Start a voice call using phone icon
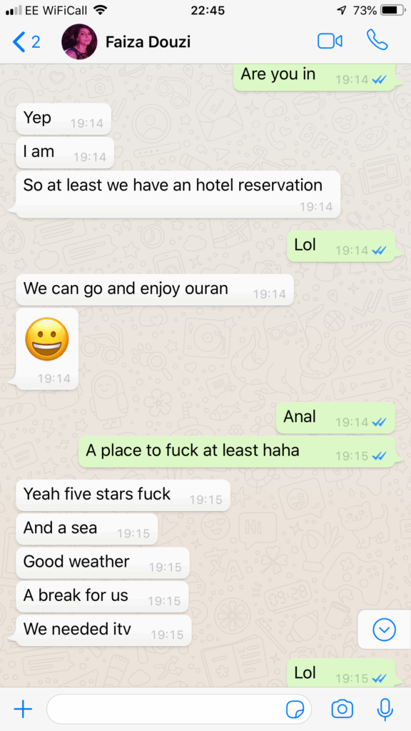 (377, 41)
